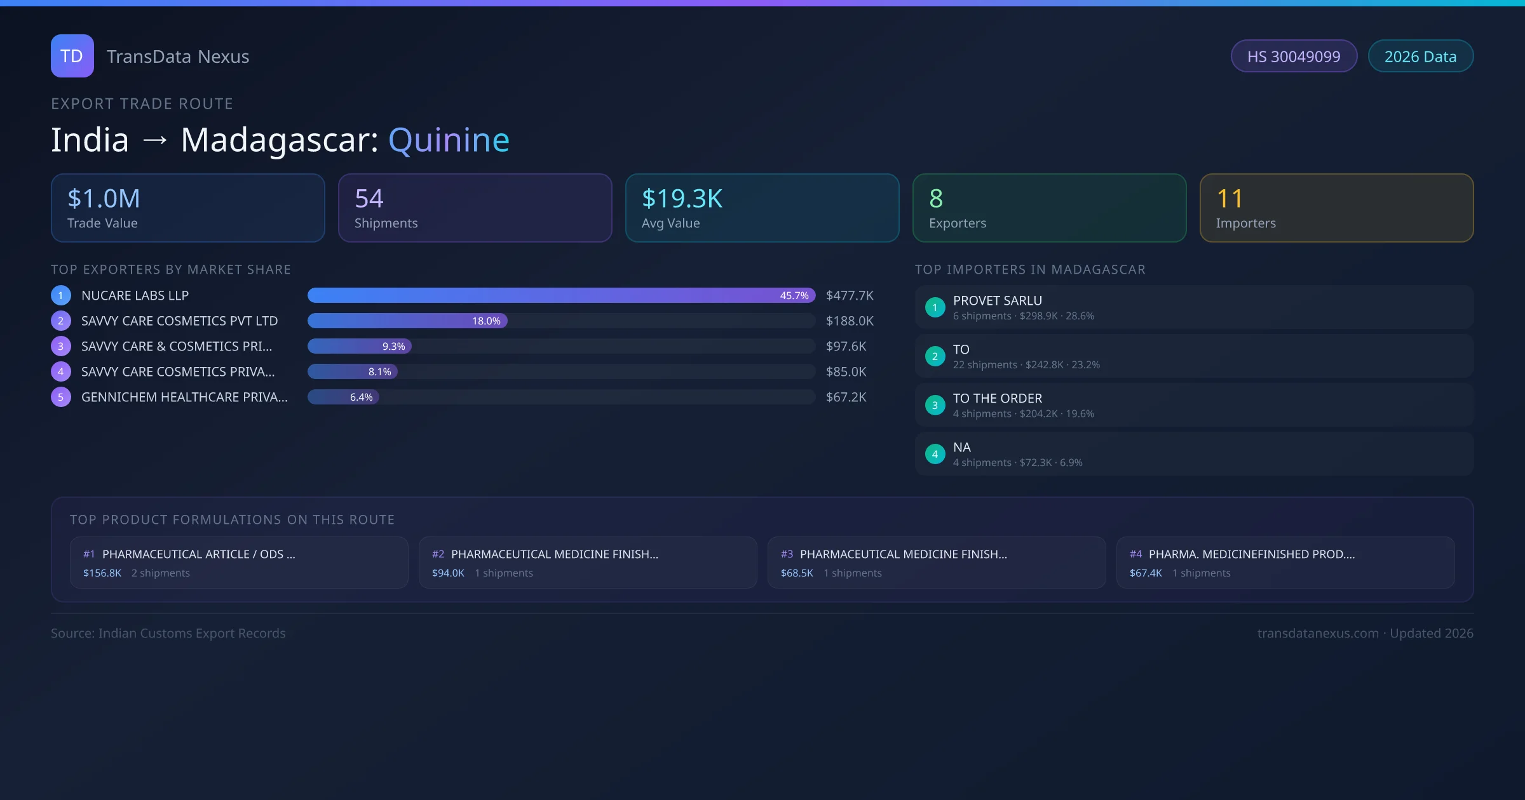Open the 8 Exporters stat card
The height and width of the screenshot is (800, 1525).
click(1049, 208)
